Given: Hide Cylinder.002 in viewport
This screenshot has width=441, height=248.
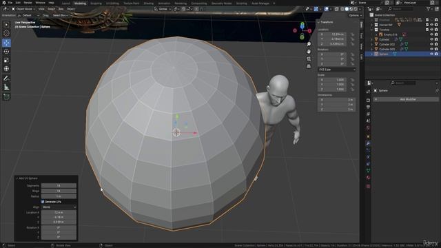Looking at the screenshot, I should pyautogui.click(x=431, y=44).
